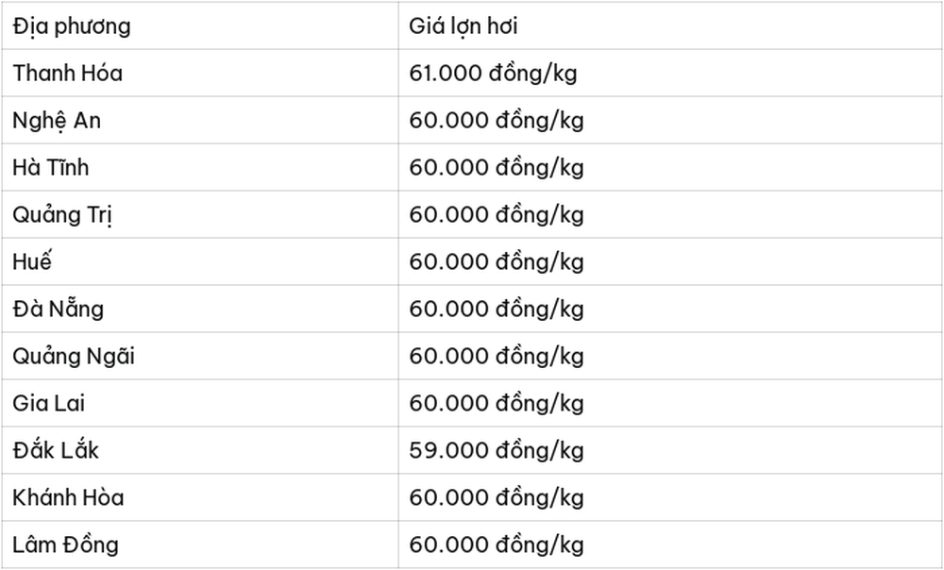The width and height of the screenshot is (944, 570).
Task: Select the 61.000 đồng/kg price cell
Action: pos(670,73)
